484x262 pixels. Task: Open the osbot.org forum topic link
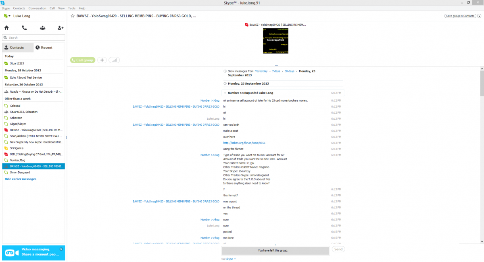244,143
